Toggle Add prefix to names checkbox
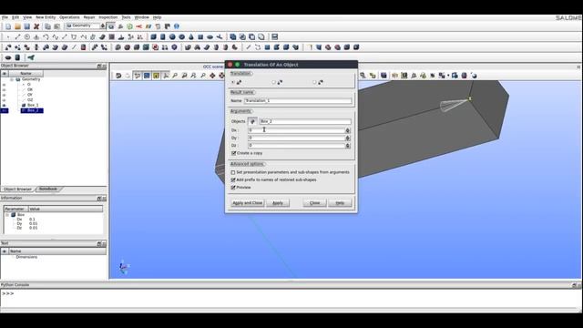Screen dimensions: 583x328 click(233, 180)
